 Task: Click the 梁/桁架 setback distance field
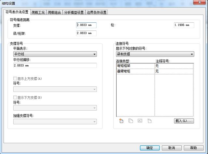86,33
